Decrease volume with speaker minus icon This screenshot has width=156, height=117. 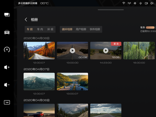(7, 85)
